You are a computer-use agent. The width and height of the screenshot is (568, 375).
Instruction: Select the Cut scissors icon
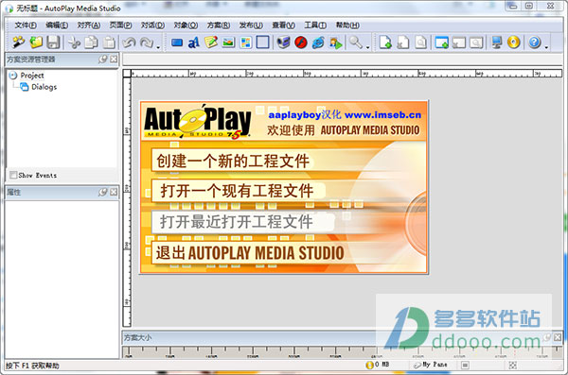74,43
